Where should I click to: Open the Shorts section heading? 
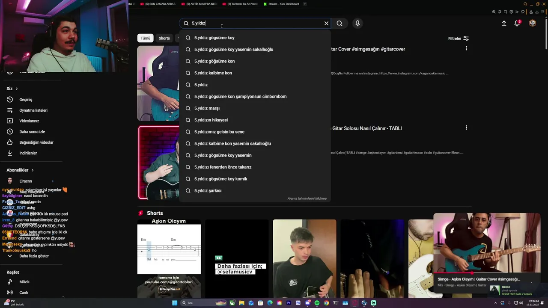(155, 213)
